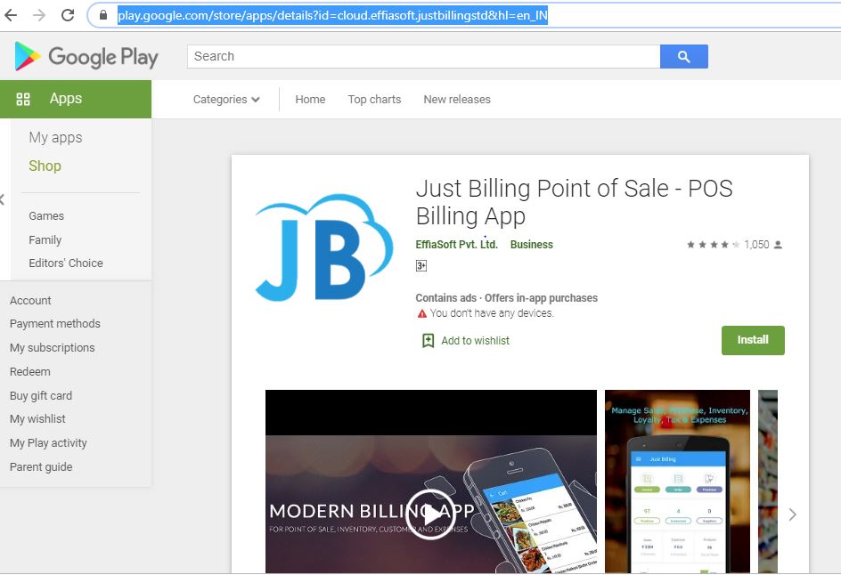Select the address bar URL
The height and width of the screenshot is (575, 841).
coord(332,15)
